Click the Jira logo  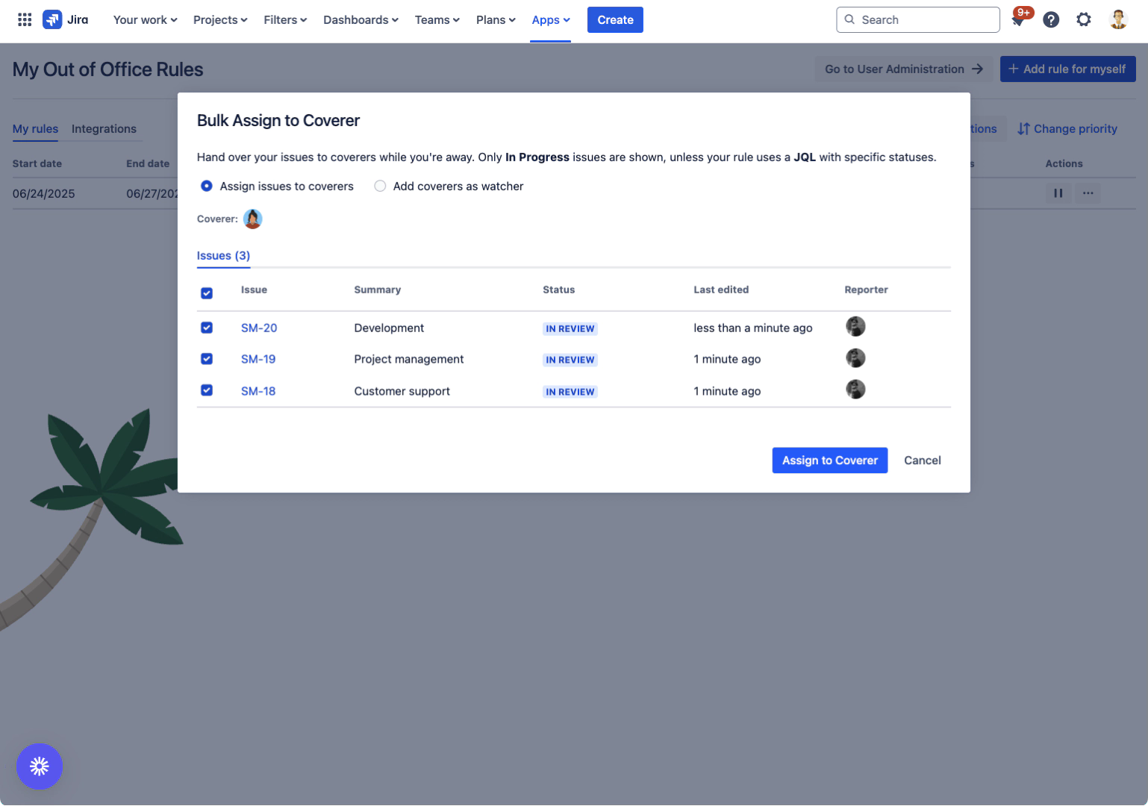pos(66,20)
